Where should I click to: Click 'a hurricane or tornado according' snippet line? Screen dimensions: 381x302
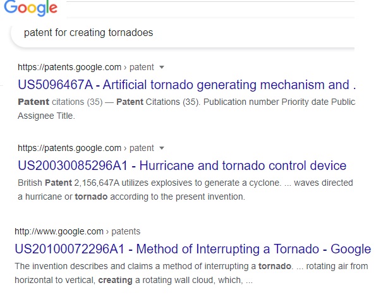(x=131, y=196)
